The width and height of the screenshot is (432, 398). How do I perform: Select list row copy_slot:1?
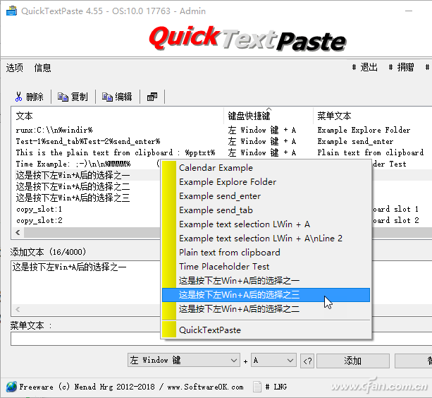point(39,209)
